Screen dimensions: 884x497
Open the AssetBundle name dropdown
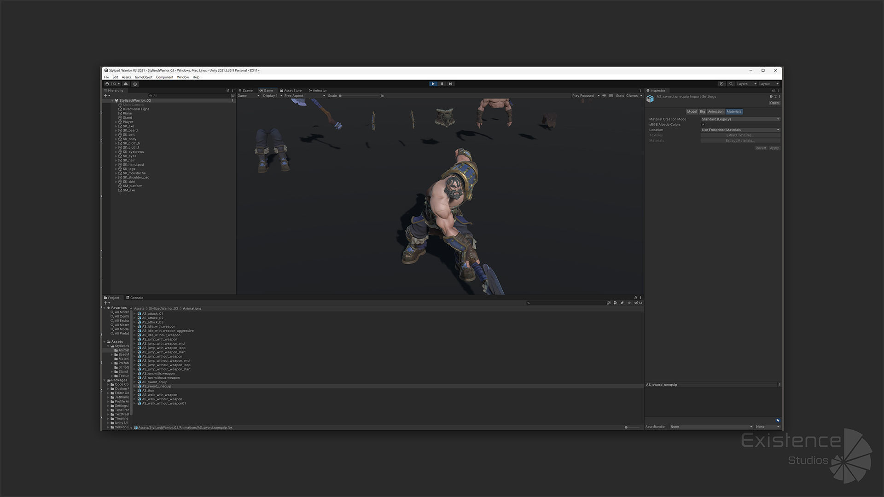[711, 427]
